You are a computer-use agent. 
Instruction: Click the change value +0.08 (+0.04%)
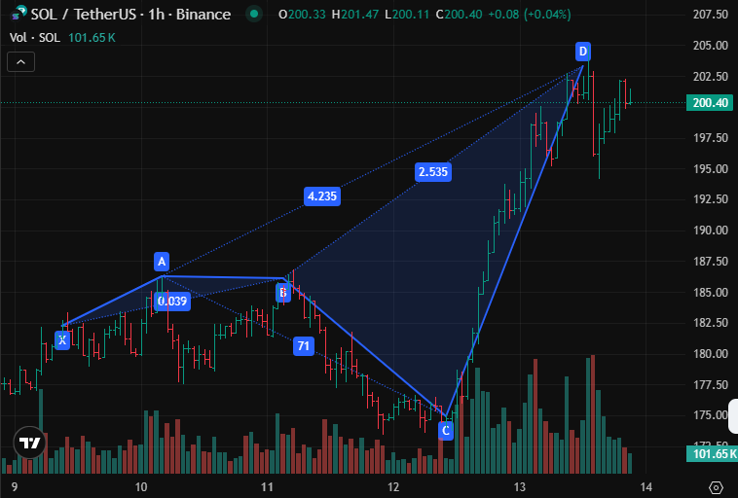(x=530, y=15)
